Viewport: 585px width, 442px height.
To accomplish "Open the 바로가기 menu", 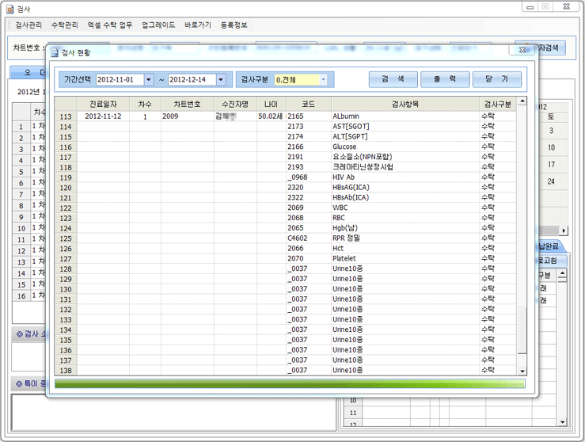I will coord(198,25).
